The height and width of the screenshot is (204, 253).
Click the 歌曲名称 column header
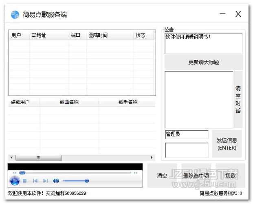(x=69, y=102)
